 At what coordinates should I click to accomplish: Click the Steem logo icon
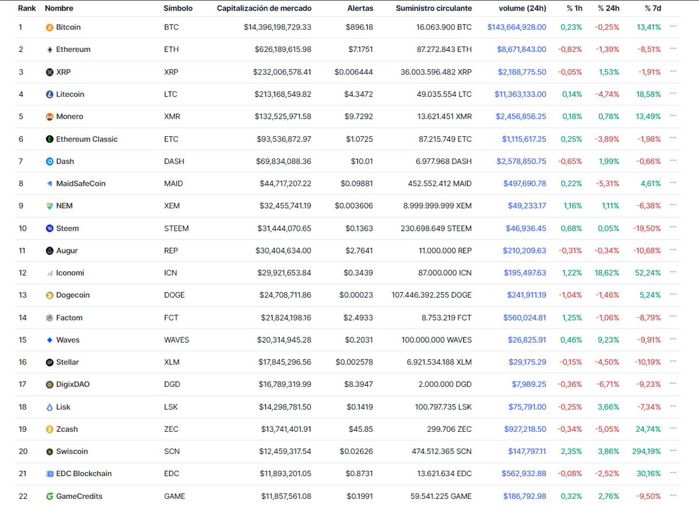point(50,228)
